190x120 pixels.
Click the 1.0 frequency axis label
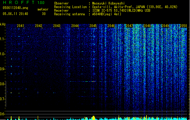[x=3, y=54]
